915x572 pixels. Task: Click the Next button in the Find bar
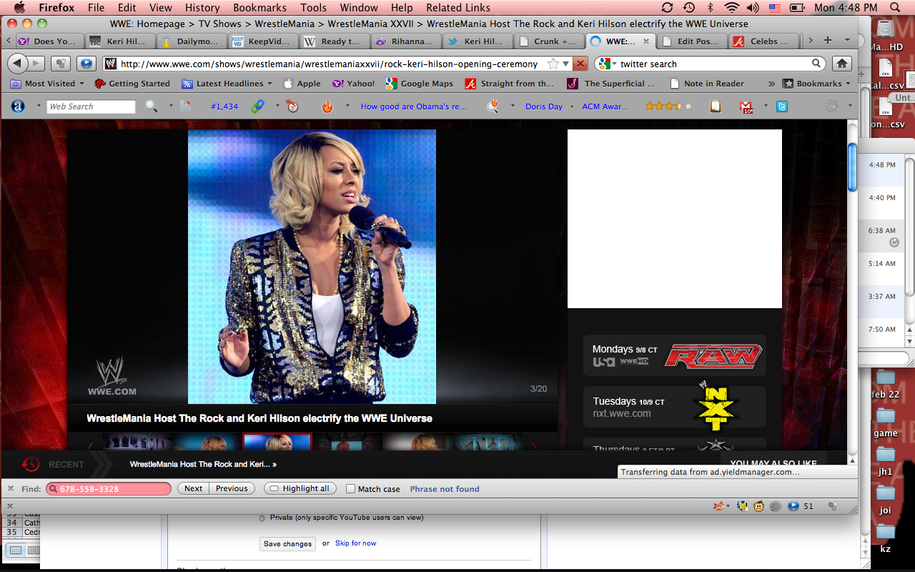(x=194, y=489)
